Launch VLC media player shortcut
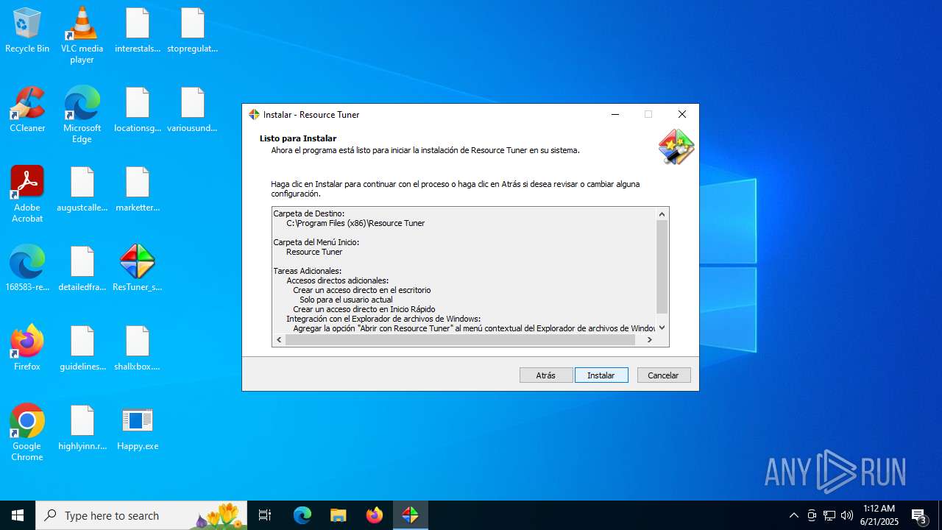The height and width of the screenshot is (530, 942). point(82,35)
